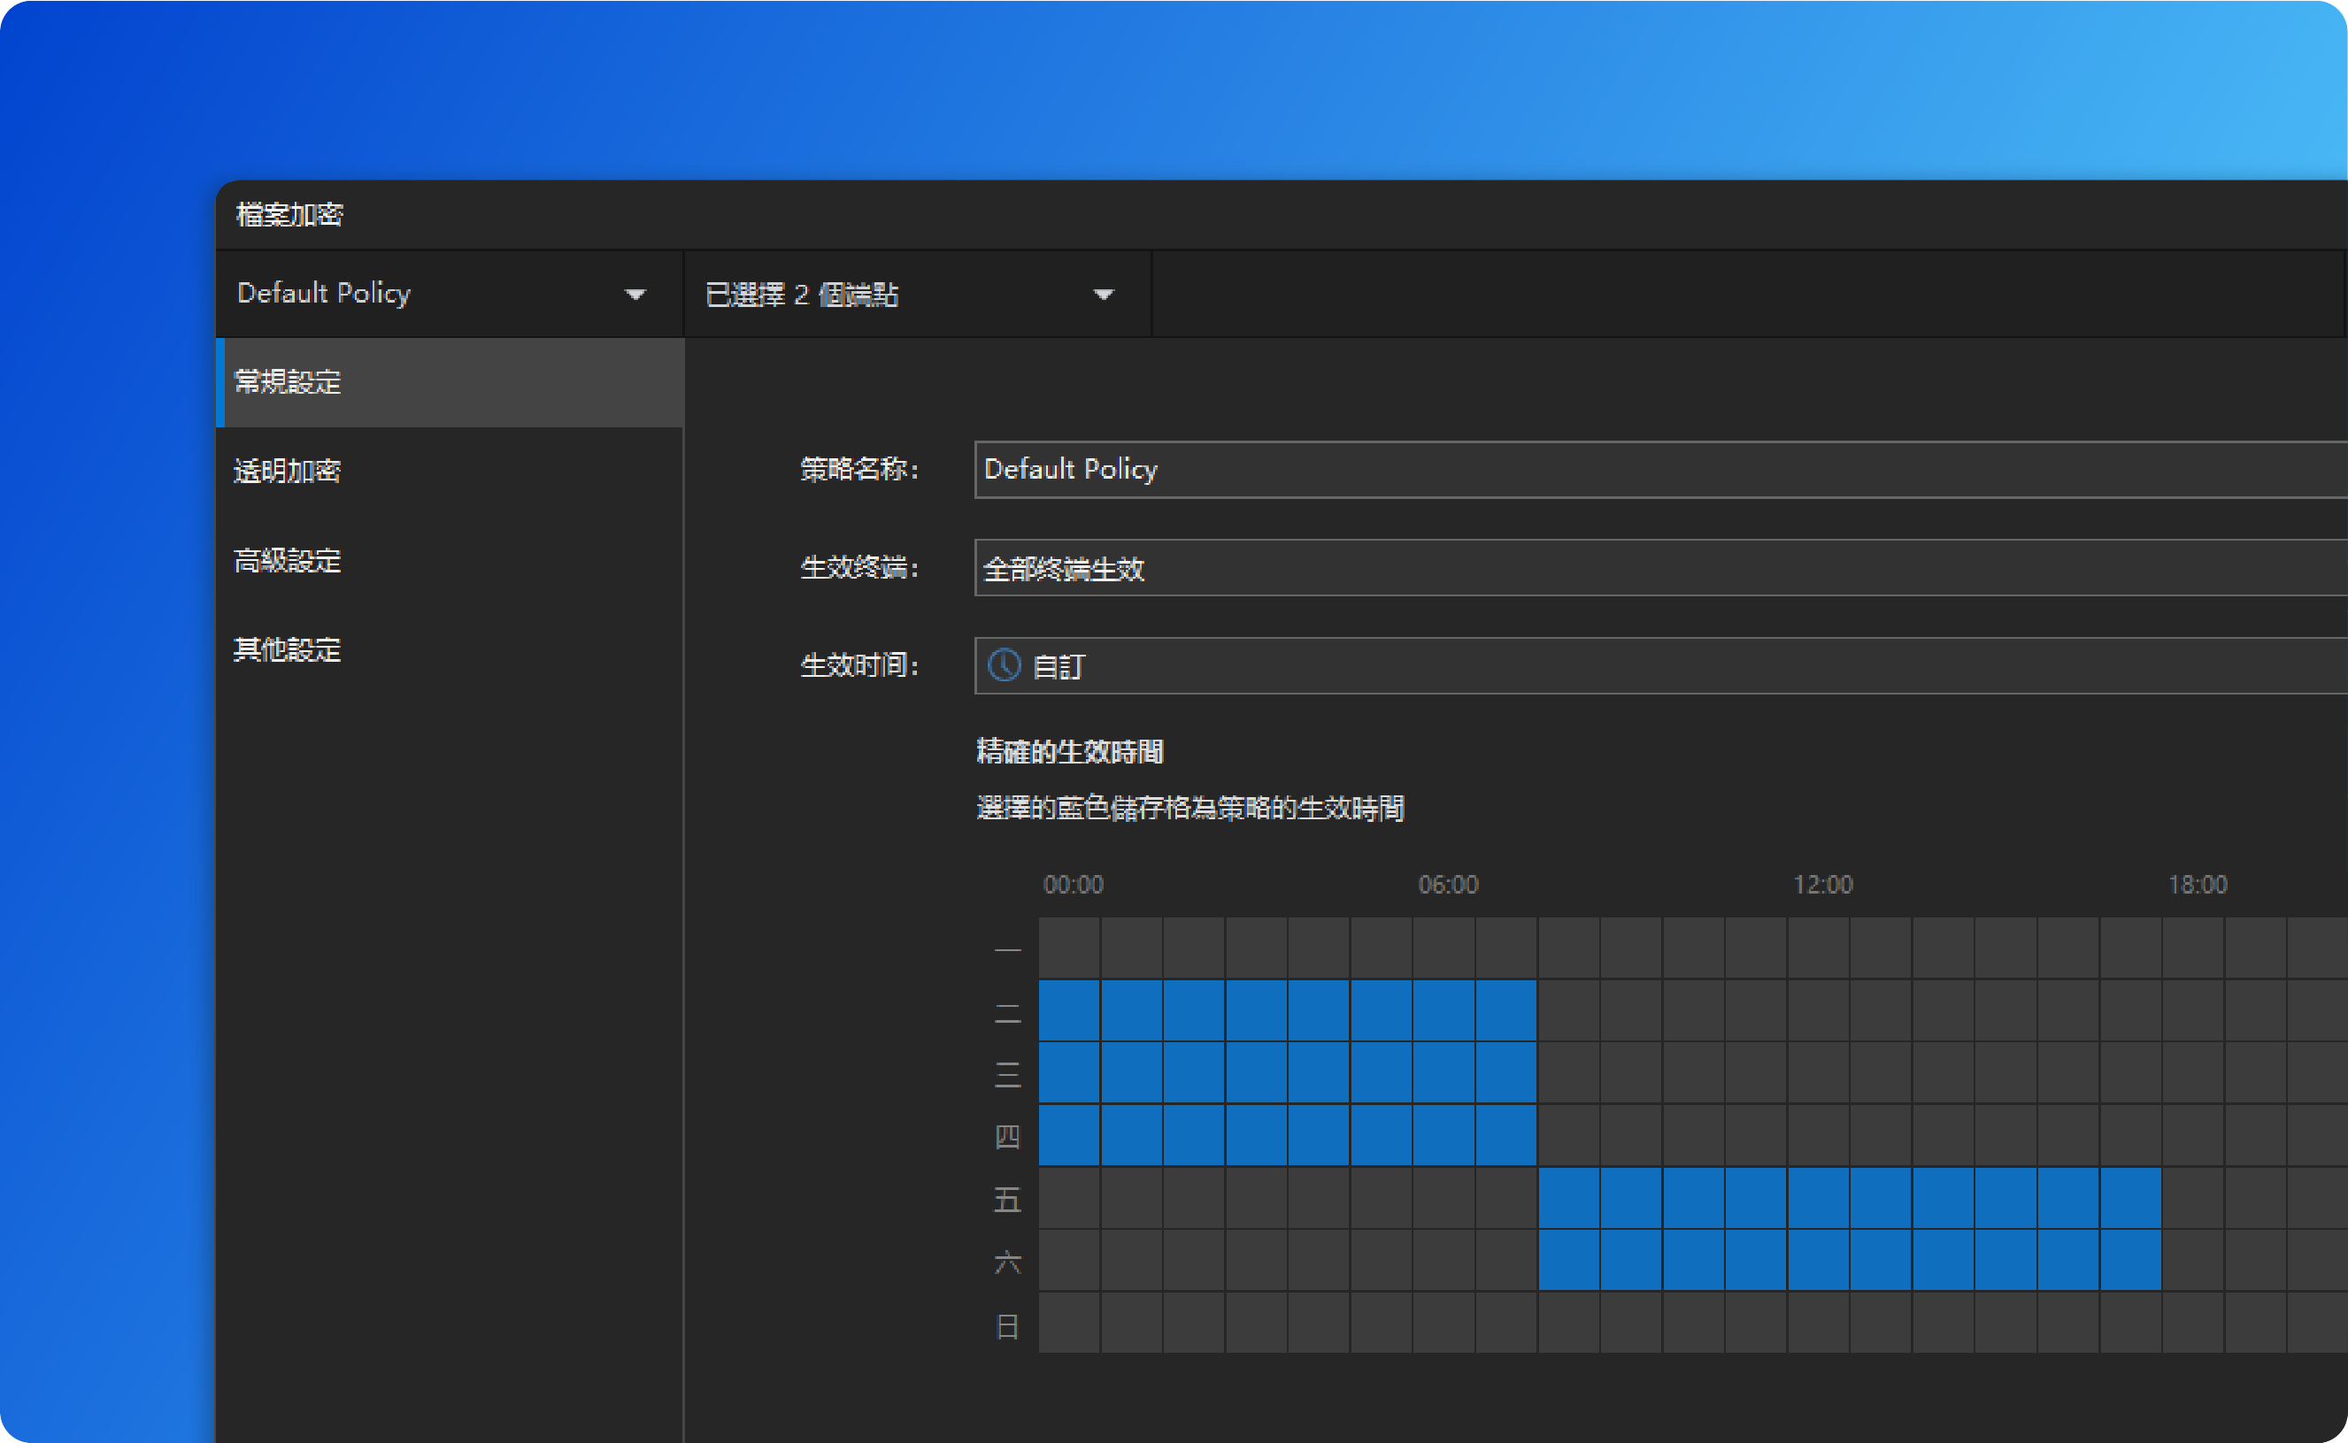
Task: Expand the Default Policy dropdown arrow
Action: 635,294
